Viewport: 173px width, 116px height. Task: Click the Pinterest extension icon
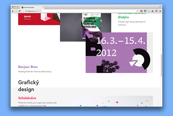[156, 11]
